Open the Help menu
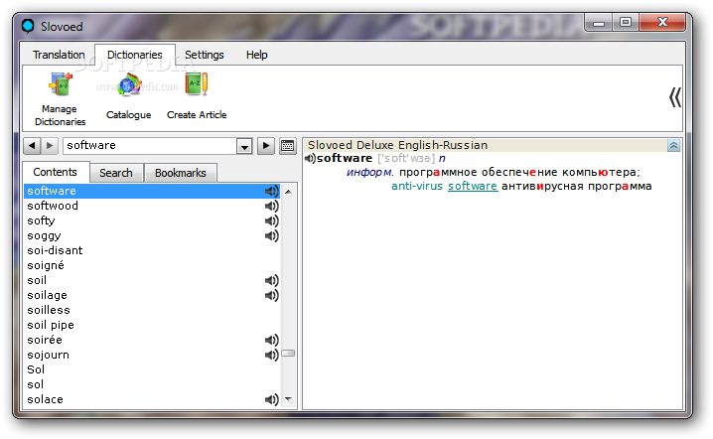 [x=257, y=55]
